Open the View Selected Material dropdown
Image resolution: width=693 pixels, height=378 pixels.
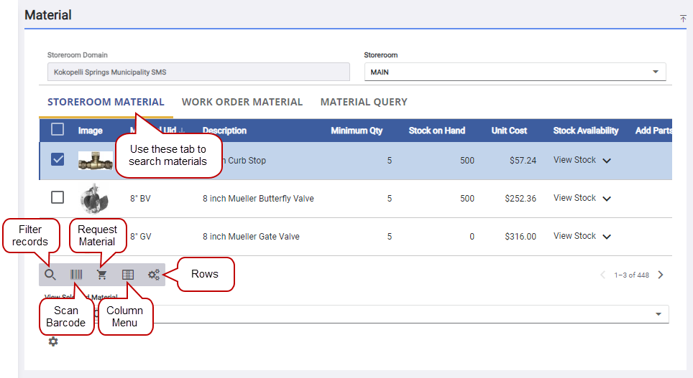tap(658, 314)
